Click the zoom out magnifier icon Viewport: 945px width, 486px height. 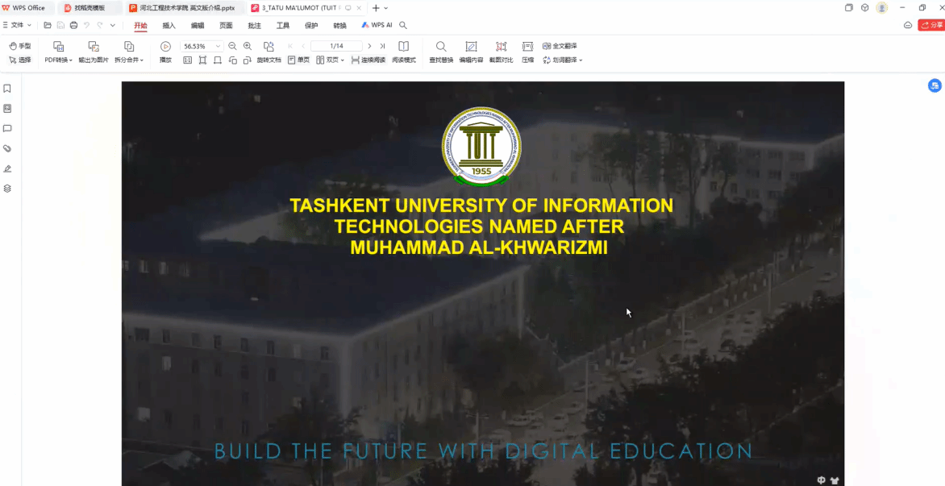coord(233,47)
